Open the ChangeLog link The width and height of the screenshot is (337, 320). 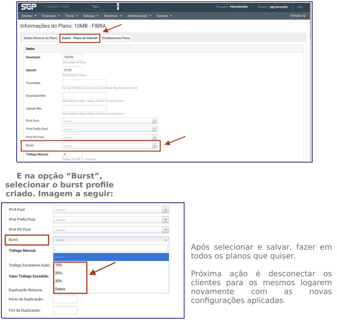pyautogui.click(x=297, y=16)
